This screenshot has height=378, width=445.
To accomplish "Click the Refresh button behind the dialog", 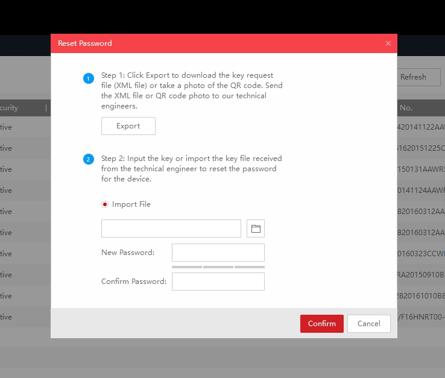I will [x=413, y=77].
